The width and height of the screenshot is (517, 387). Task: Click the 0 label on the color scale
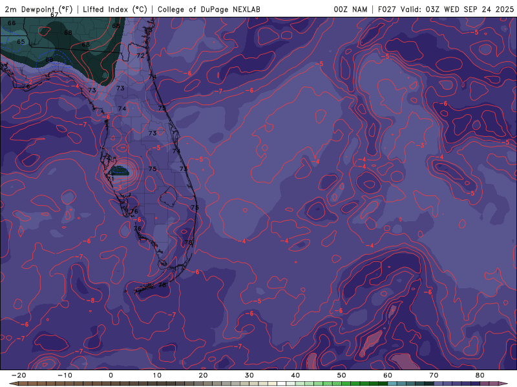111,375
